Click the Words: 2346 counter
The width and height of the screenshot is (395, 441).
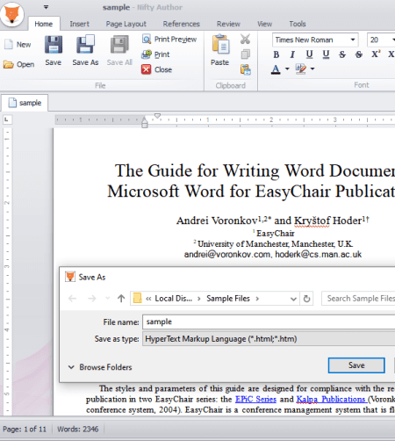[78, 429]
